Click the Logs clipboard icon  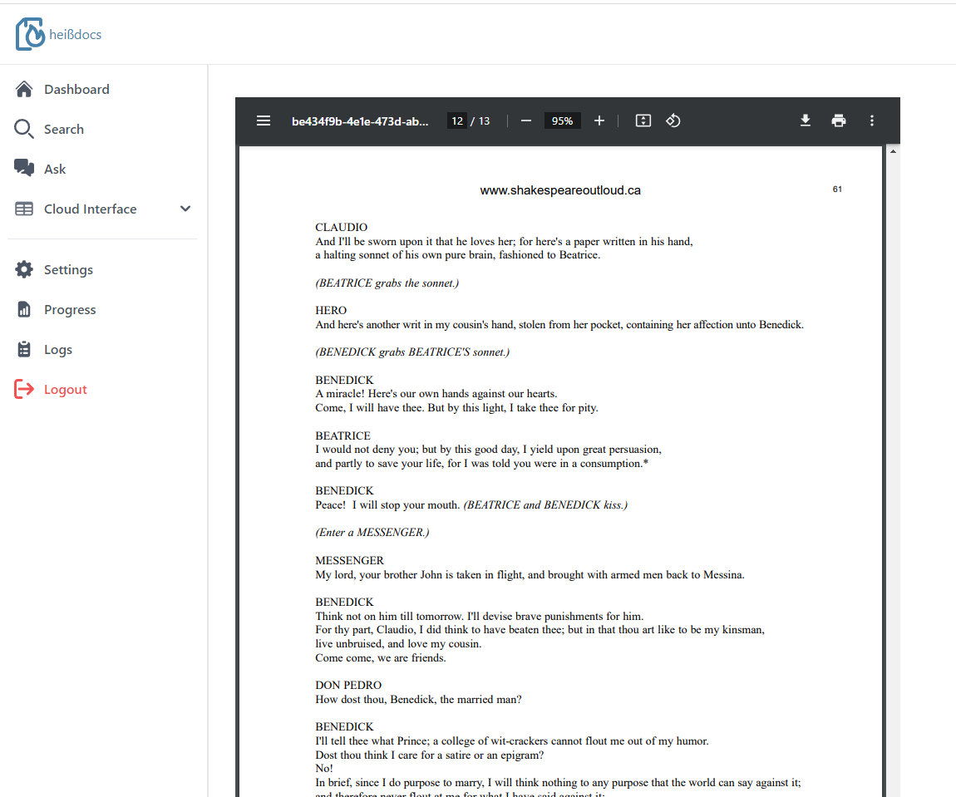pos(24,349)
